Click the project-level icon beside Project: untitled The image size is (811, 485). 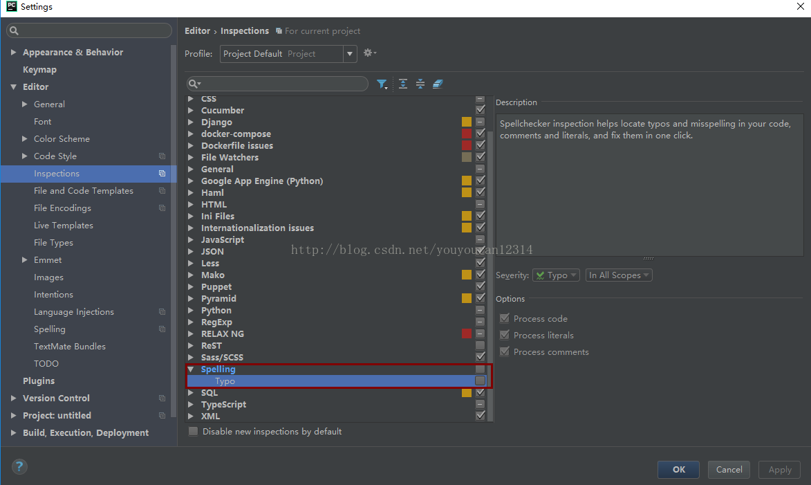tap(162, 416)
